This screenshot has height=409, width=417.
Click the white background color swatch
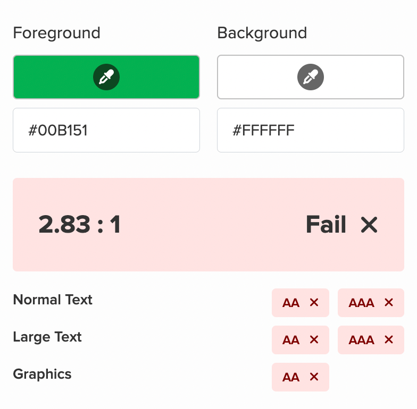362,77
